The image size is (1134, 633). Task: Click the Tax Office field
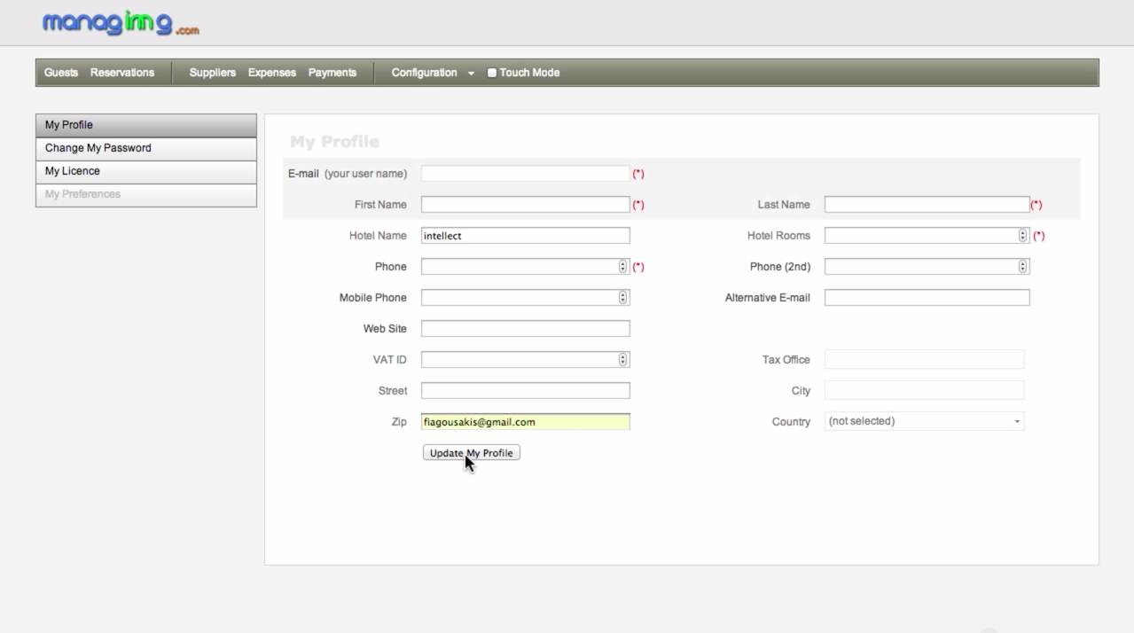pyautogui.click(x=924, y=359)
